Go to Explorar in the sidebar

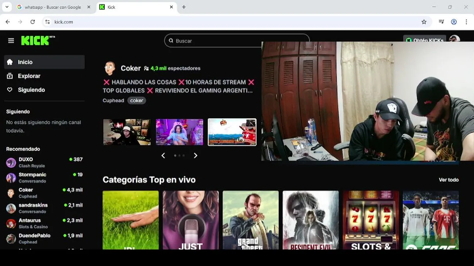tap(44, 76)
